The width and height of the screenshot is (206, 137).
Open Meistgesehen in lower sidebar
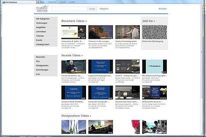click(46, 65)
